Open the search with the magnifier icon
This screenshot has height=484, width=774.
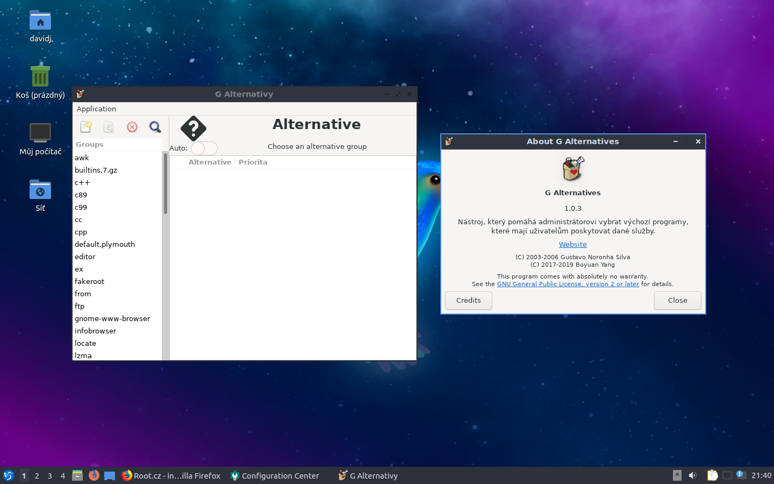(x=155, y=127)
